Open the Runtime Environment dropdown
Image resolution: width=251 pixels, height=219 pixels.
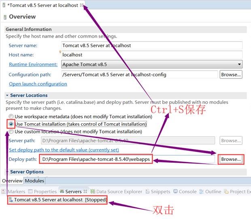[151, 64]
